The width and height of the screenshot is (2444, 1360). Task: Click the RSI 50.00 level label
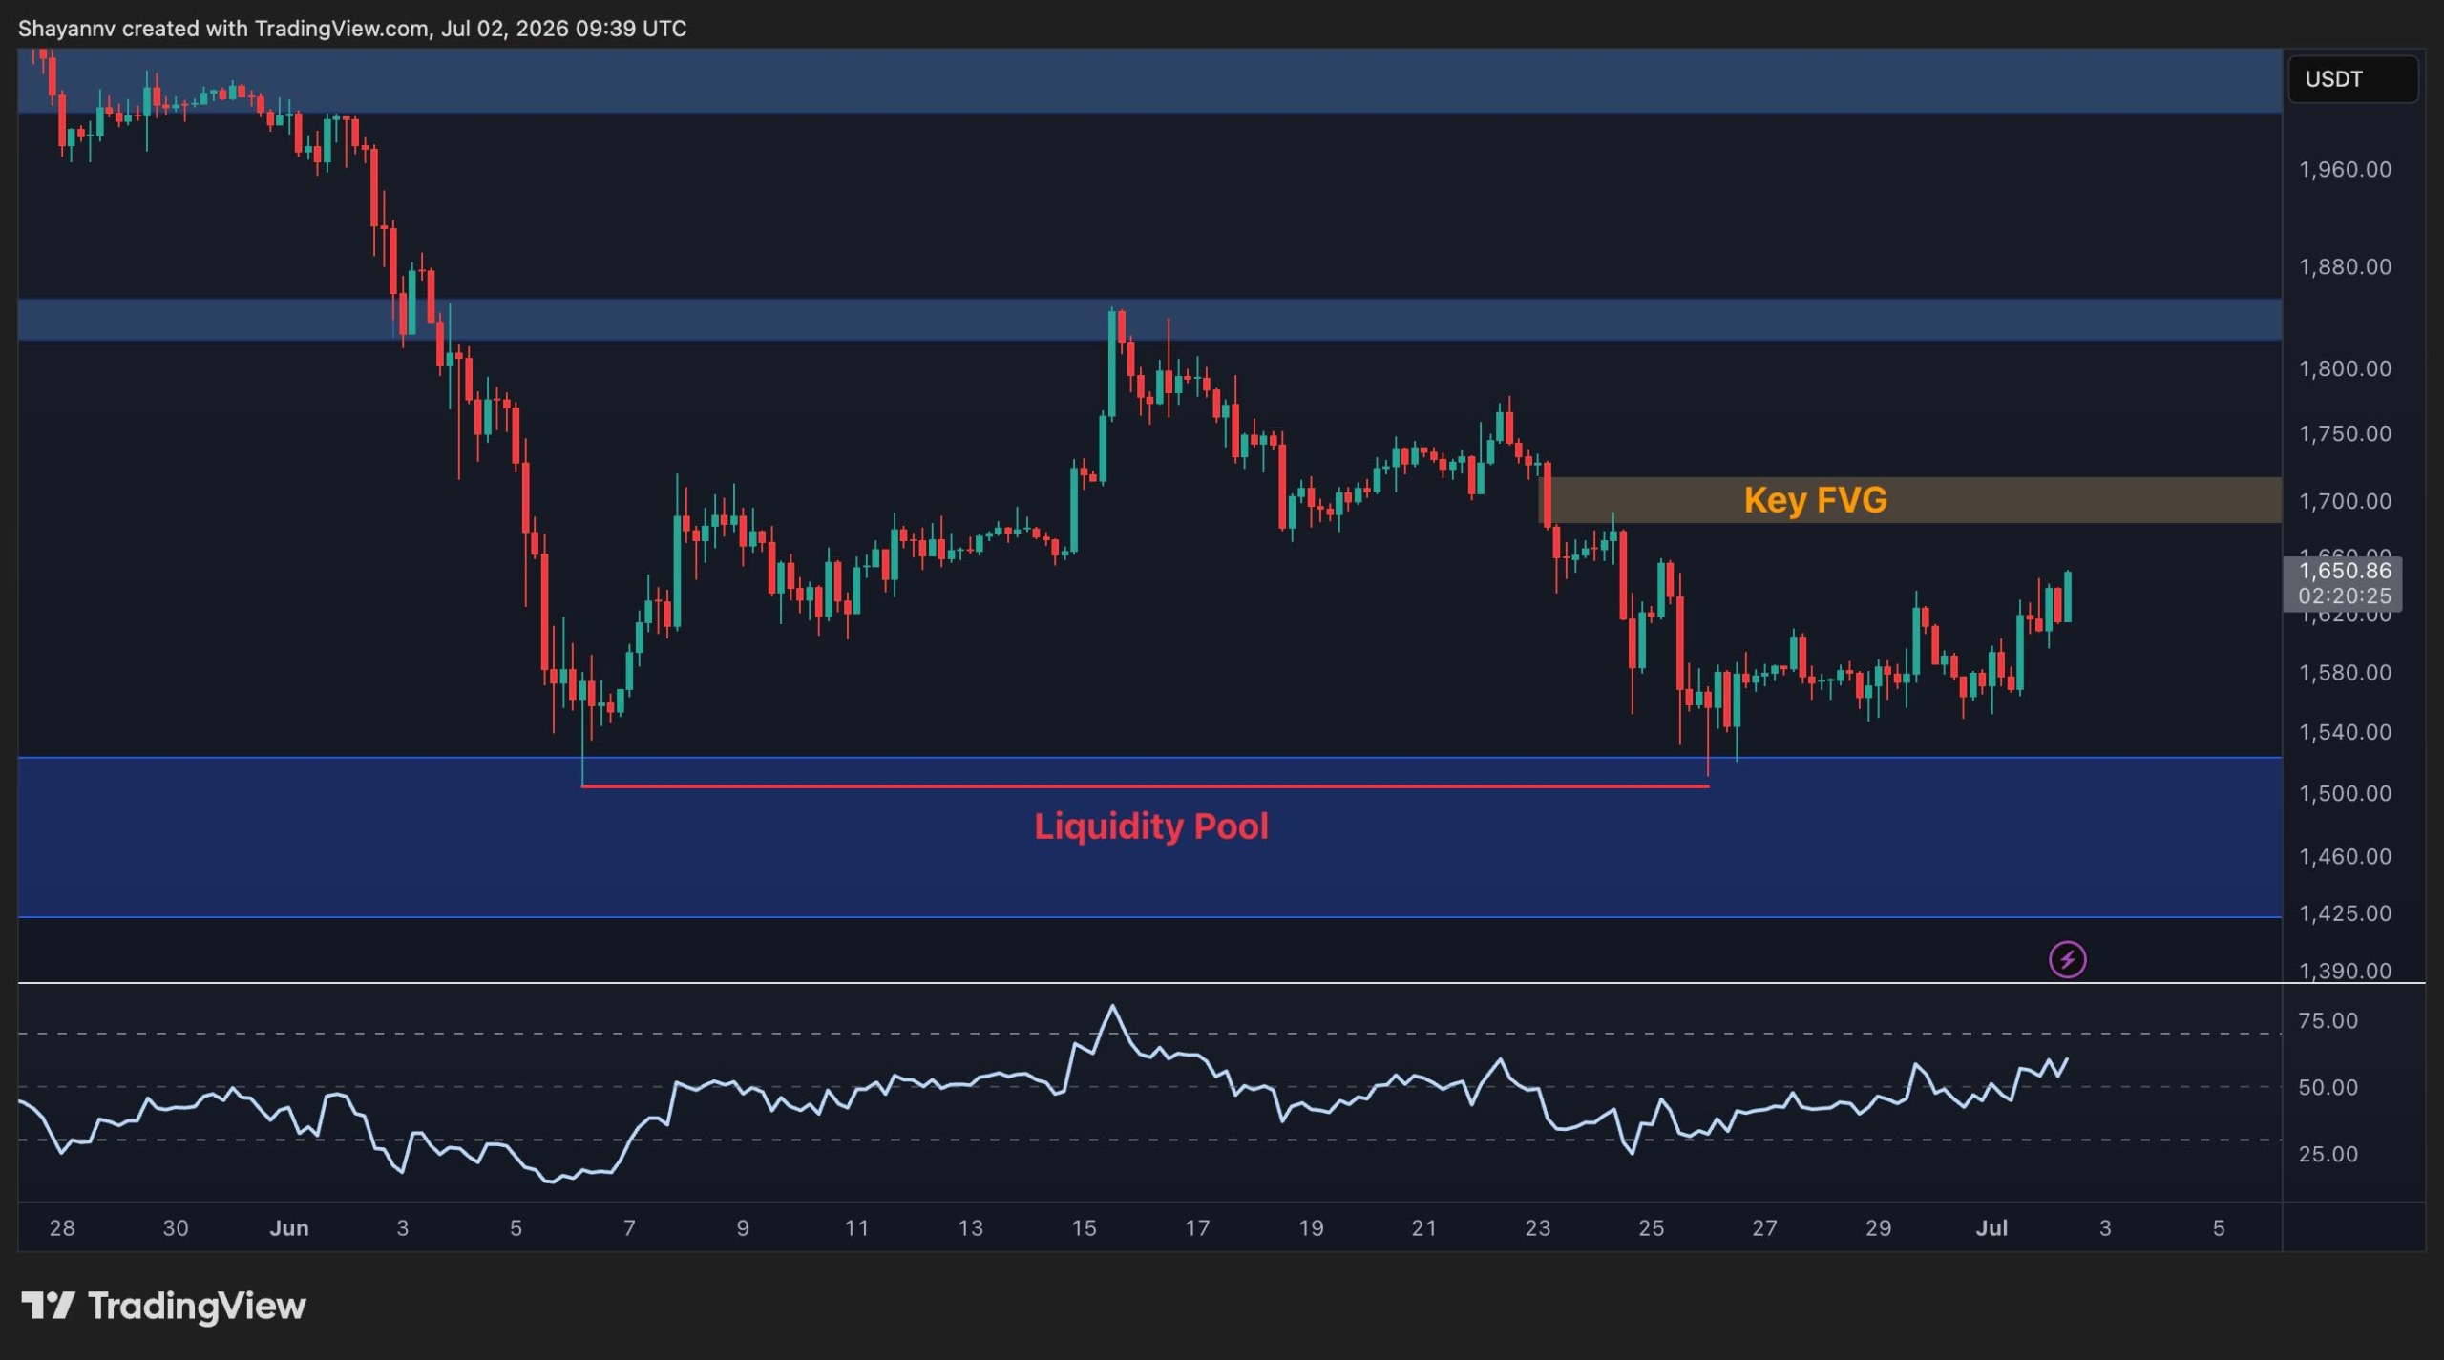tap(2328, 1088)
